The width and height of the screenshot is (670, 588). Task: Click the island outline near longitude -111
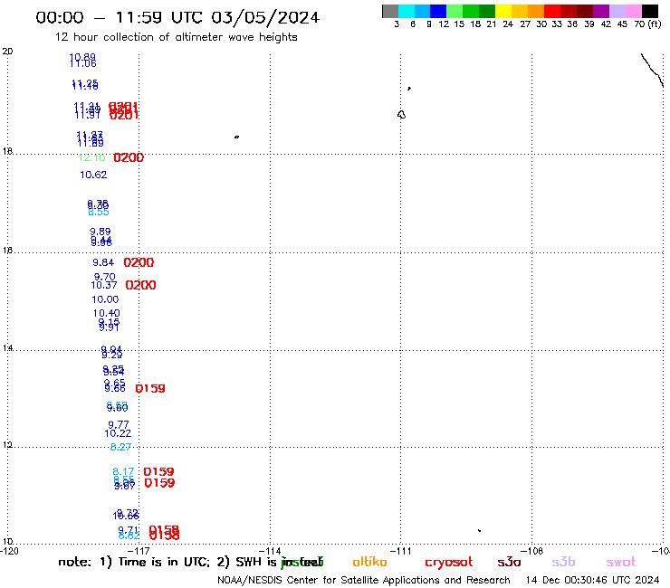[x=401, y=115]
